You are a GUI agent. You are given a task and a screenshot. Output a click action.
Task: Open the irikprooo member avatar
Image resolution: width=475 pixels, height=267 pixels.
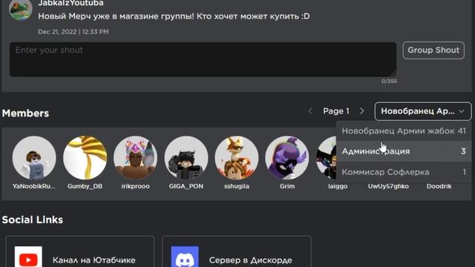tap(135, 158)
